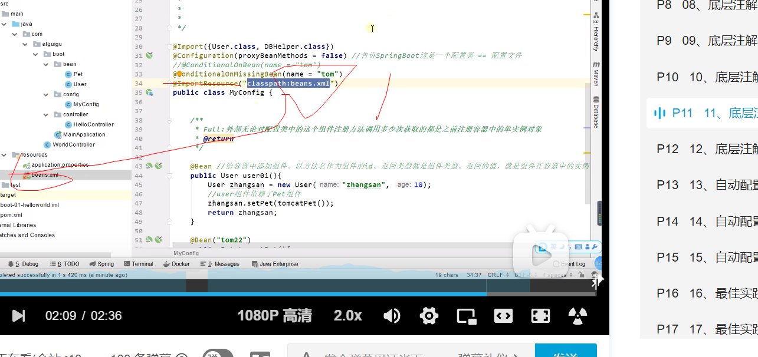Collapse the java folder

5,24
